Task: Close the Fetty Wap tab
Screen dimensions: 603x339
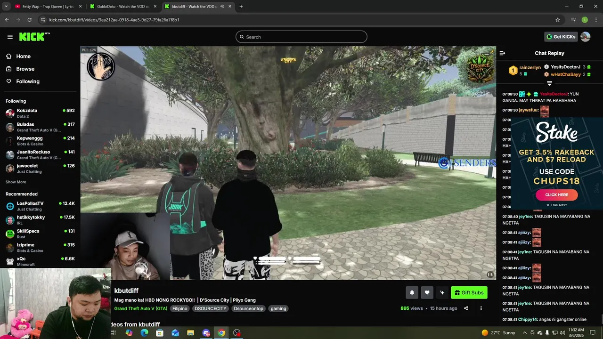Action: [x=80, y=7]
